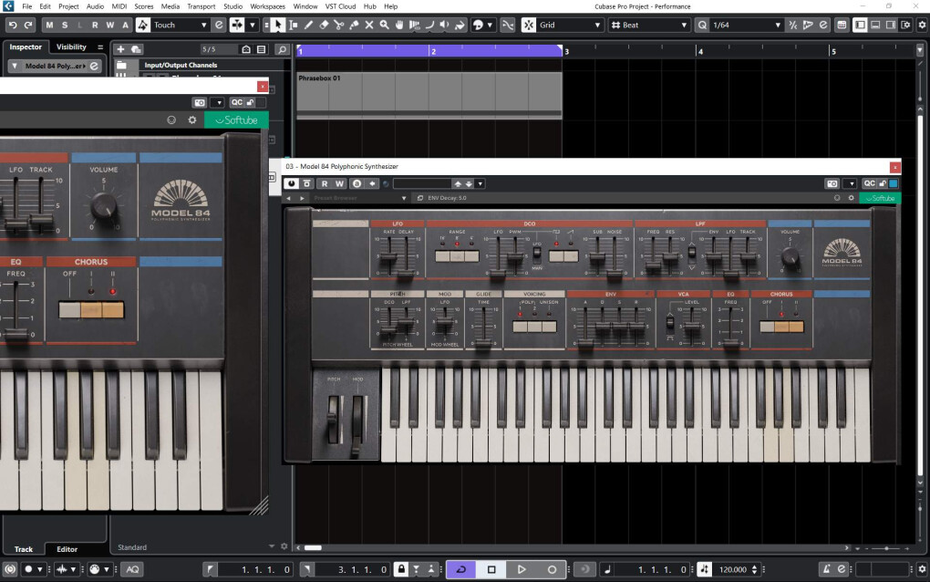Open snapshot dropdown arrow in Model 84 window
Viewport: 930px width, 582px height.
851,183
